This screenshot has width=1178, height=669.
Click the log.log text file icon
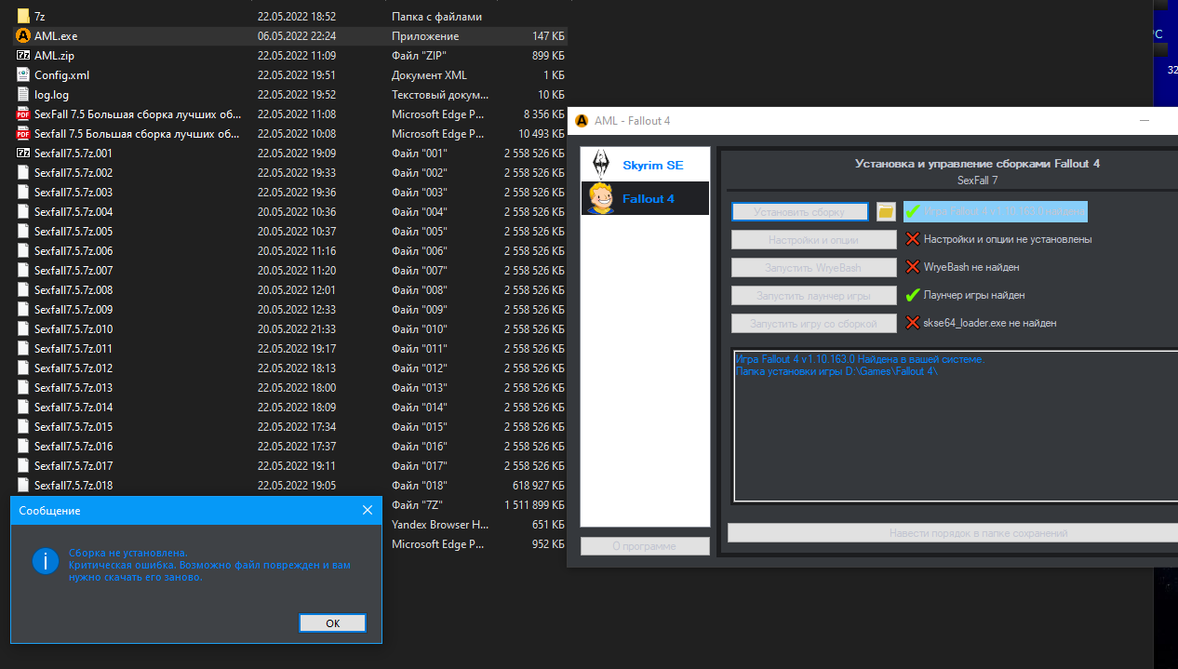[x=23, y=95]
